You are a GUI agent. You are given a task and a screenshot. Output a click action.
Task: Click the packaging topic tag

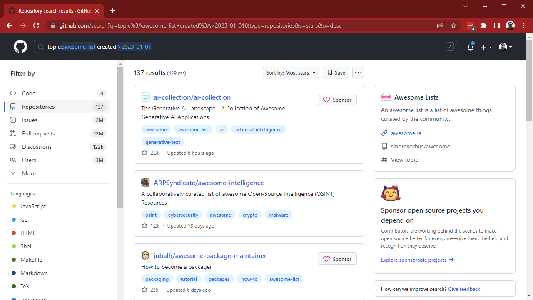pos(157,279)
